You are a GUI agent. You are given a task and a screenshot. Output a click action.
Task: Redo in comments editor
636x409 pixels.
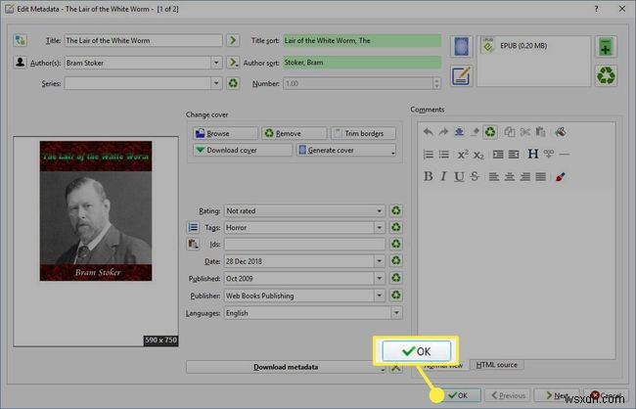click(x=443, y=132)
